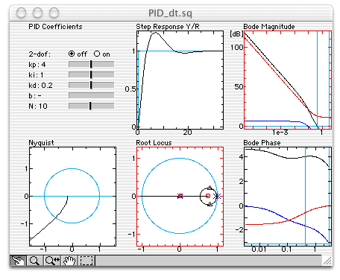Viewport: 340px width, 280px height.
Task: Click the ki slider handle
Action: coord(91,74)
